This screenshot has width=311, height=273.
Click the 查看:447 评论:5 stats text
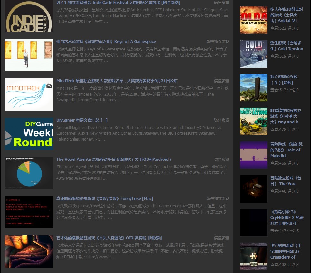[285, 231]
